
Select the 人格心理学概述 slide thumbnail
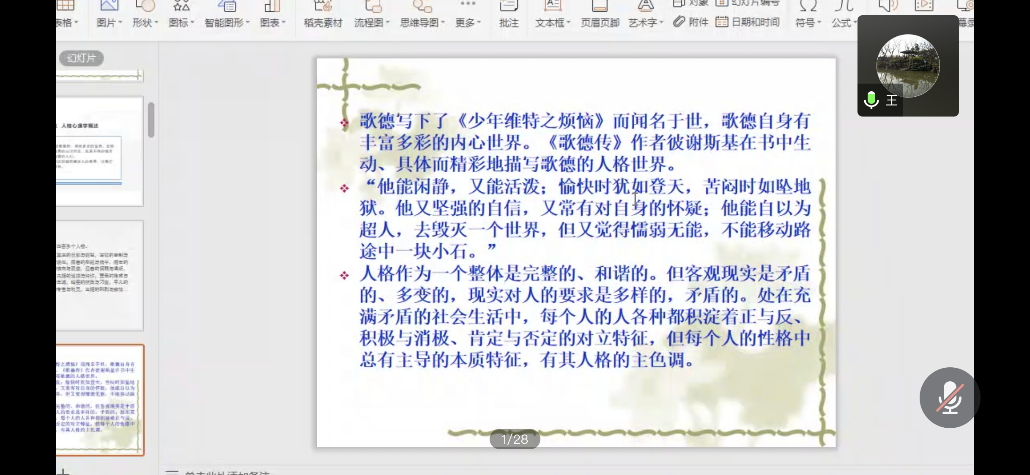point(99,151)
